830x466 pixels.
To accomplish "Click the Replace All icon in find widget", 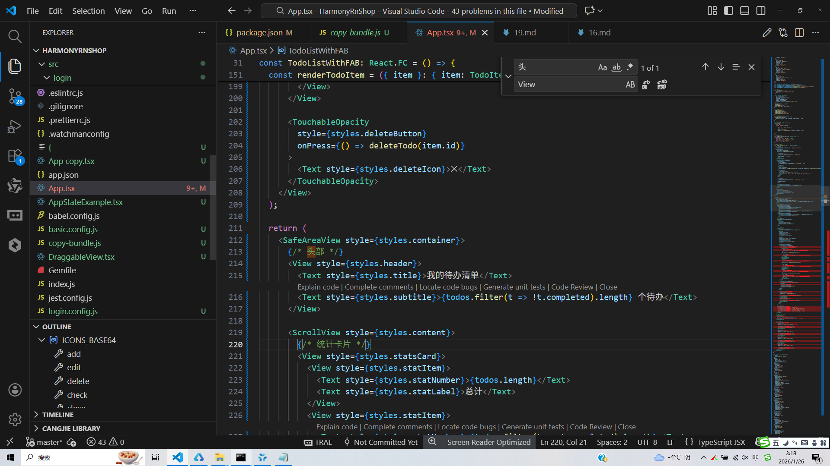I will tap(662, 85).
